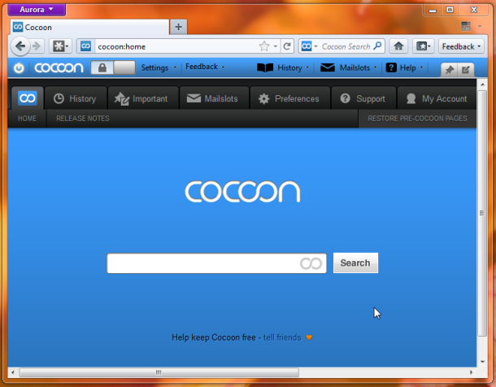Open the search engine selector dropdown

pos(309,46)
